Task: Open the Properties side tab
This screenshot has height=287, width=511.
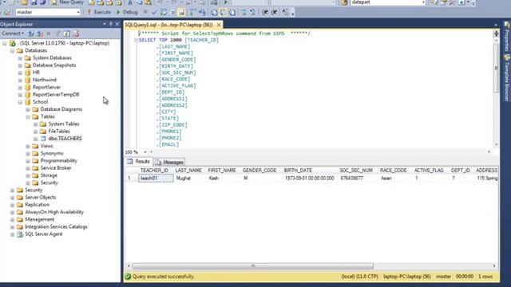Action: pyautogui.click(x=507, y=37)
